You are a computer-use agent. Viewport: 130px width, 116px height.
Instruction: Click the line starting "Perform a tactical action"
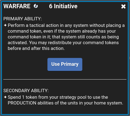click(x=66, y=25)
